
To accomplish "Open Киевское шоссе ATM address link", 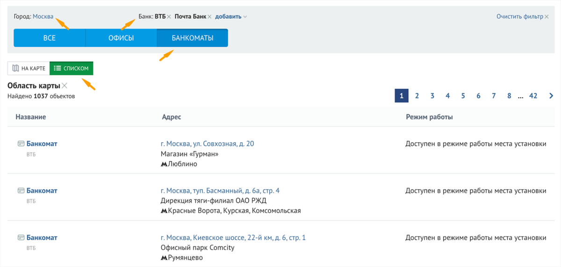I will pos(233,238).
